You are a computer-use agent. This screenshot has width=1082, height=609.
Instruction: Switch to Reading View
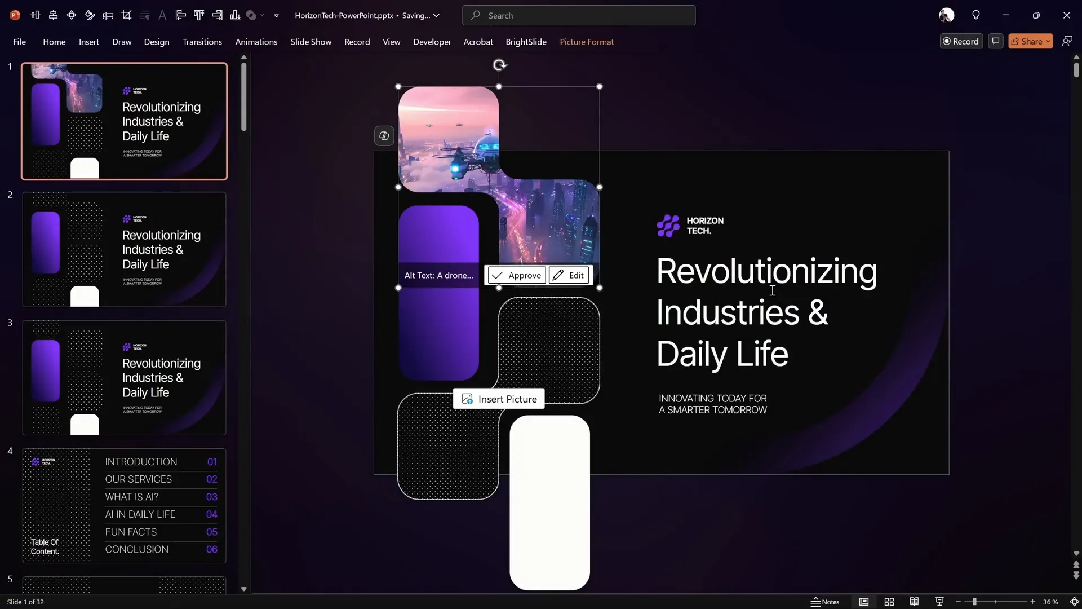pos(914,602)
